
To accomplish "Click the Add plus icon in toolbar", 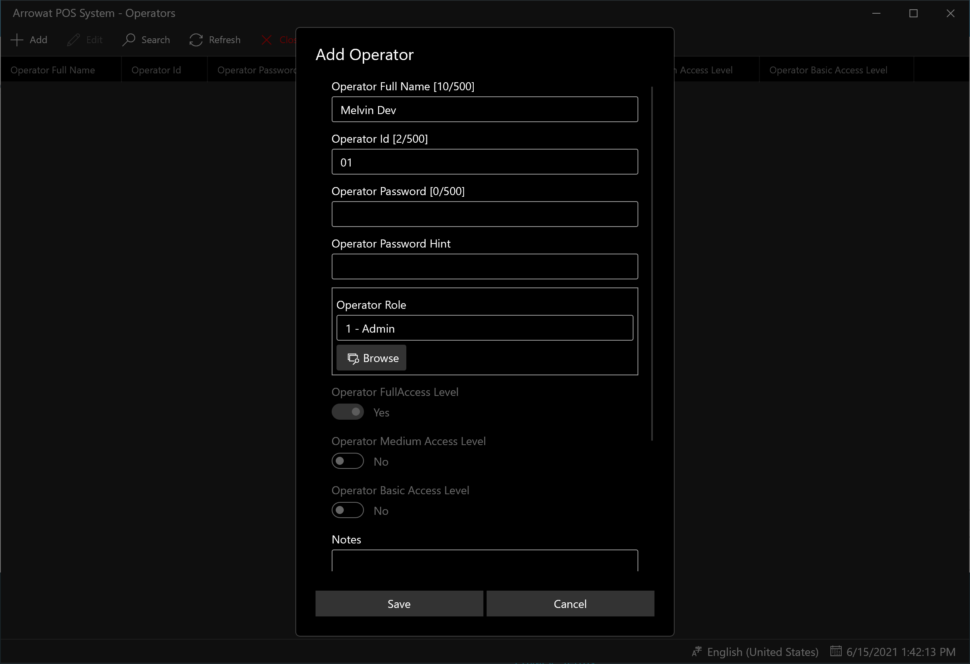I will [17, 40].
